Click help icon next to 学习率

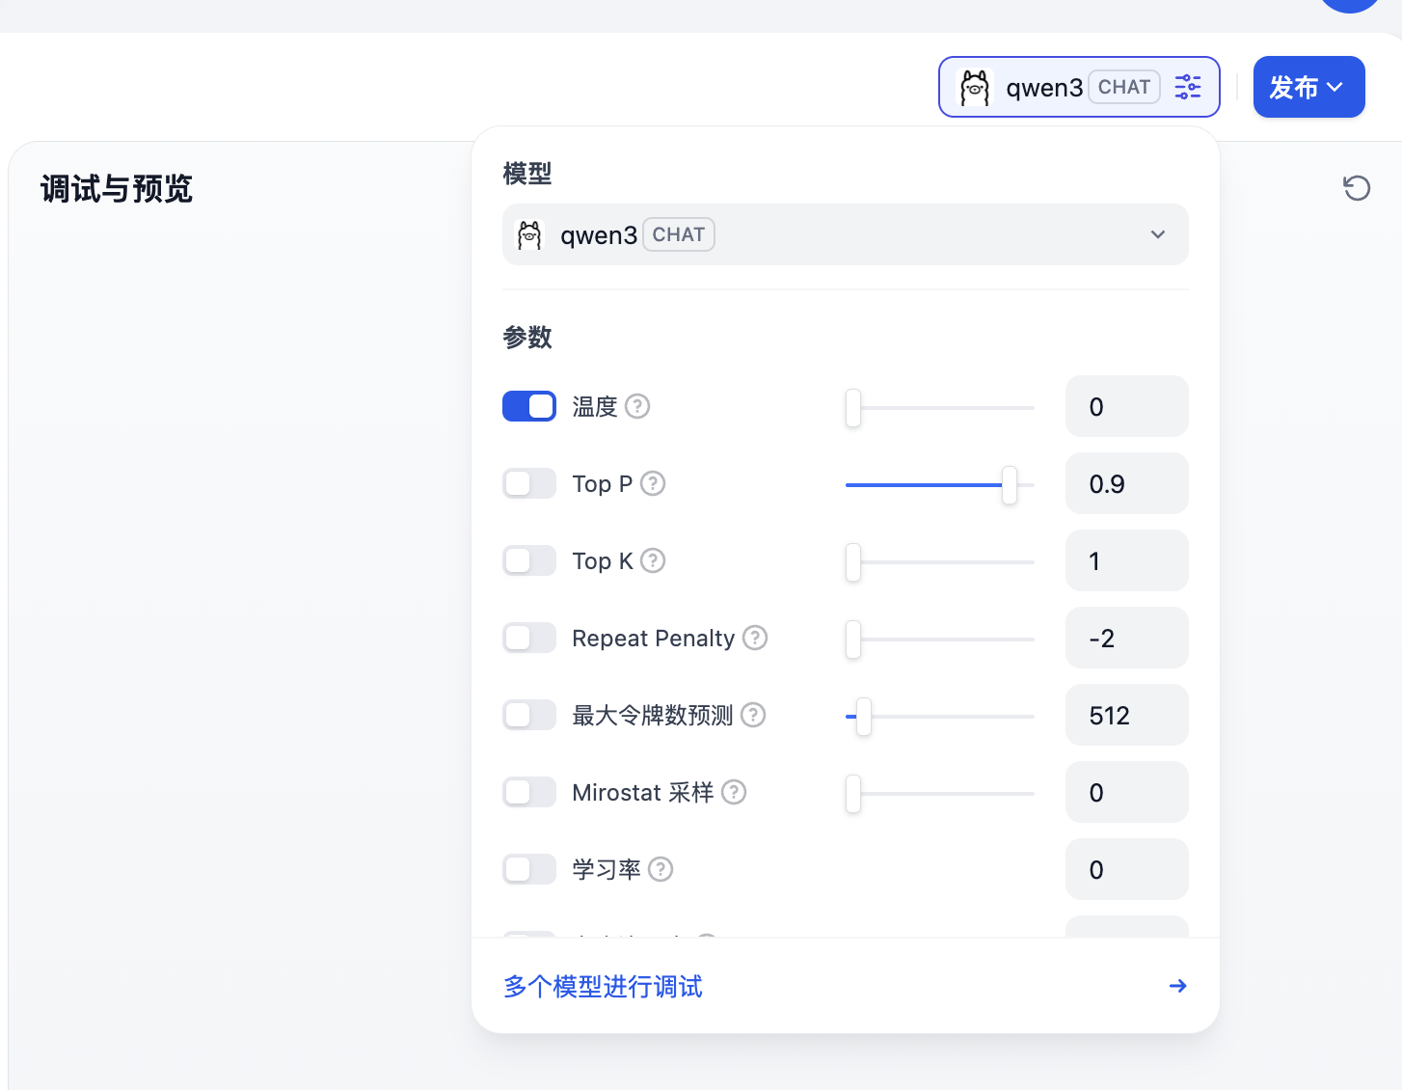click(661, 869)
